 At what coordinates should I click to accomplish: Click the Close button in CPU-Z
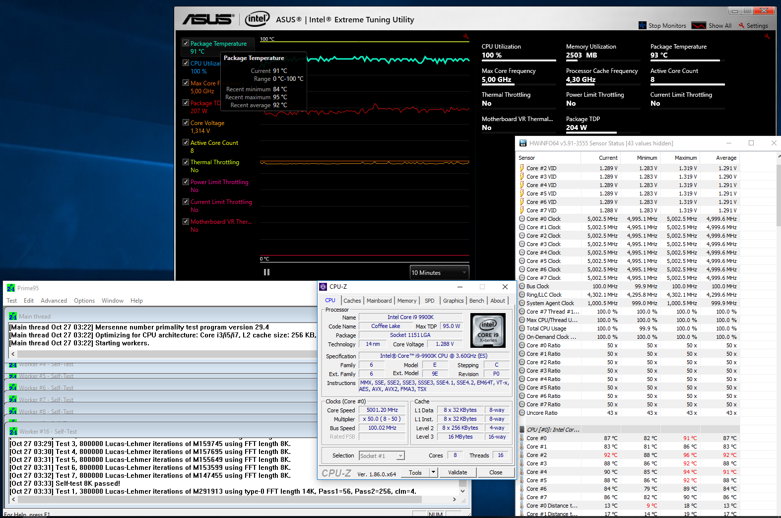(x=495, y=472)
